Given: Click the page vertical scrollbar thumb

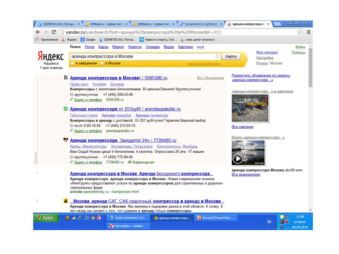Looking at the screenshot, I should coord(310,67).
